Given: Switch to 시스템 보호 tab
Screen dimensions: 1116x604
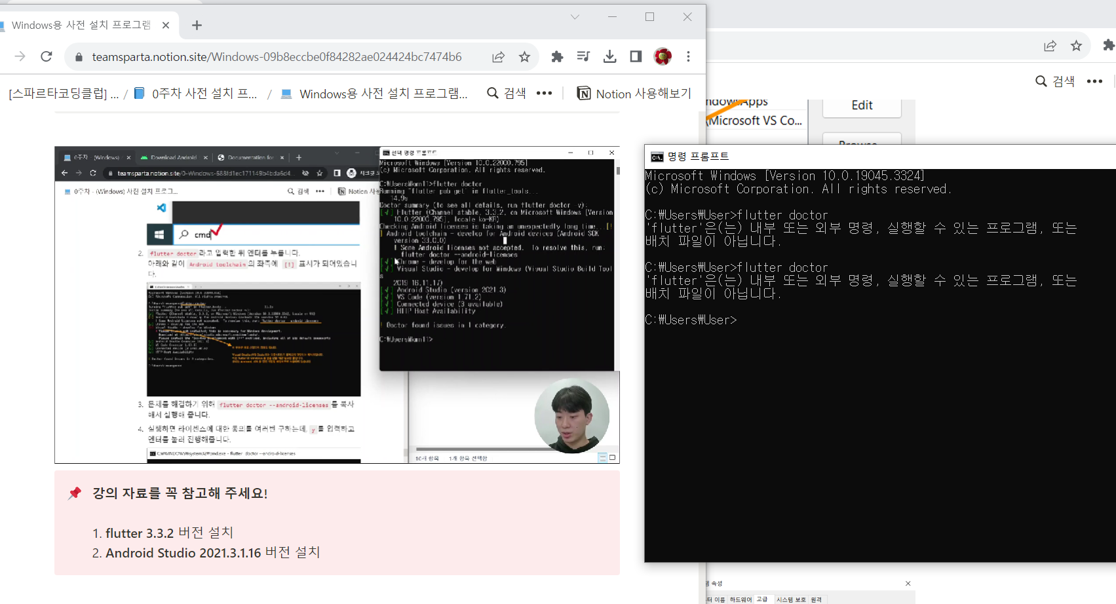Looking at the screenshot, I should click(x=791, y=599).
